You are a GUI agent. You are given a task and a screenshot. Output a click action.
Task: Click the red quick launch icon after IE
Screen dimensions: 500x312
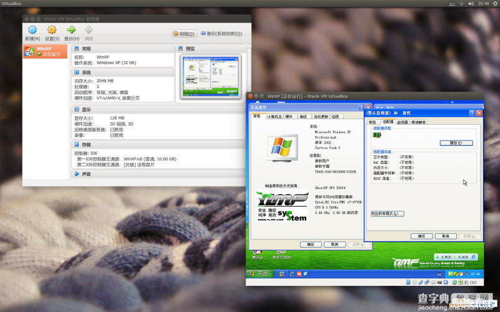click(x=299, y=274)
